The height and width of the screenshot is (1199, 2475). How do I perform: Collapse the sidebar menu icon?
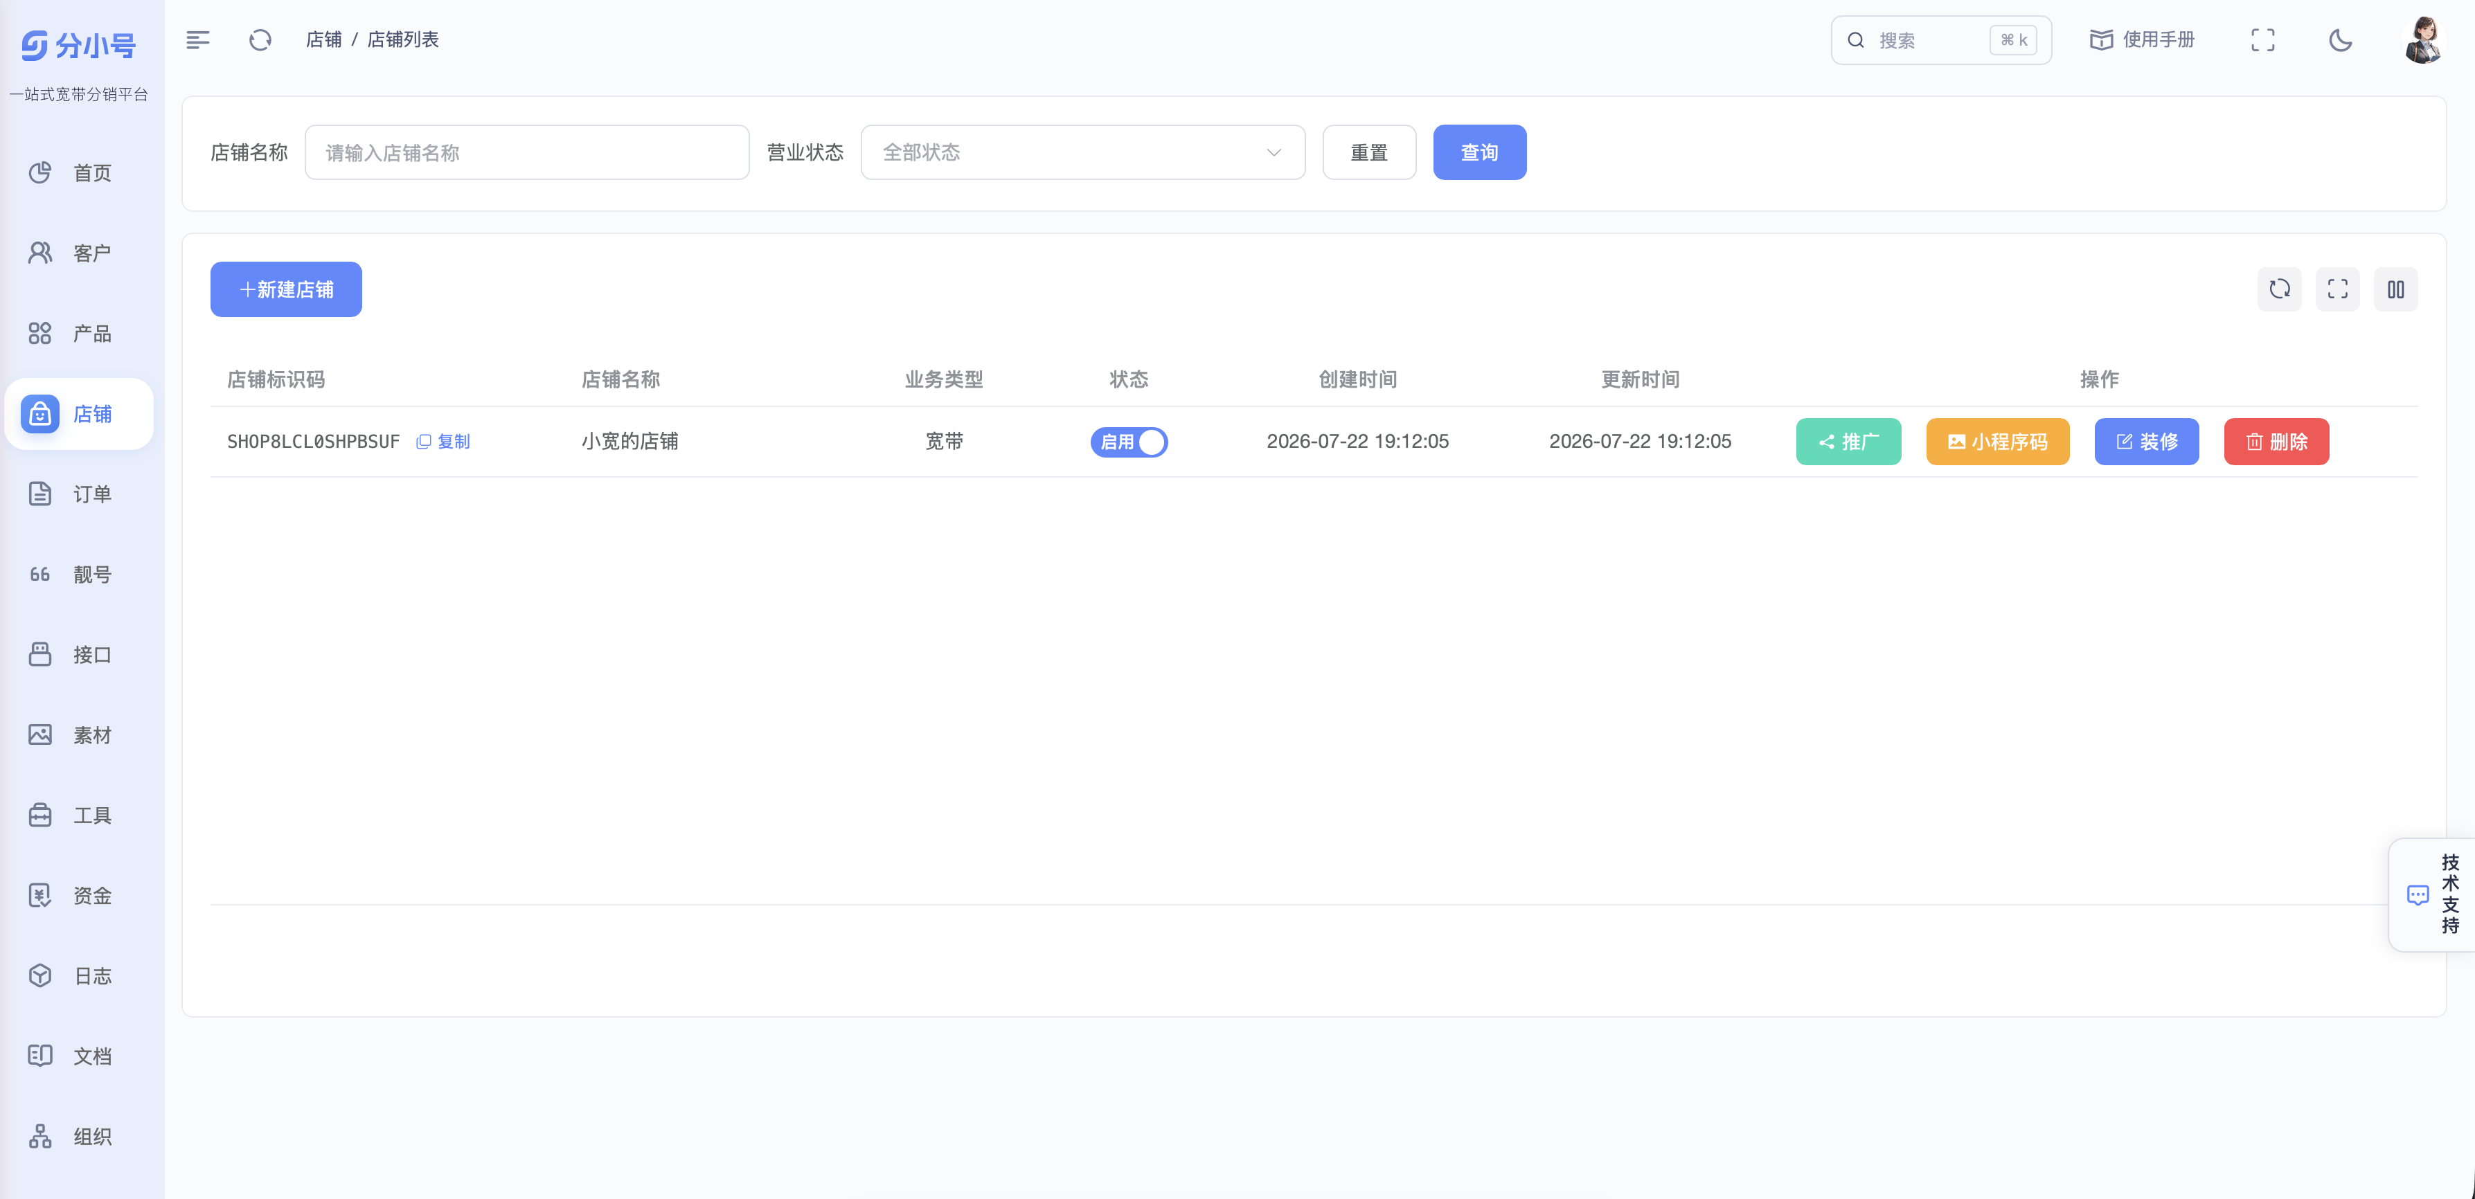coord(198,39)
